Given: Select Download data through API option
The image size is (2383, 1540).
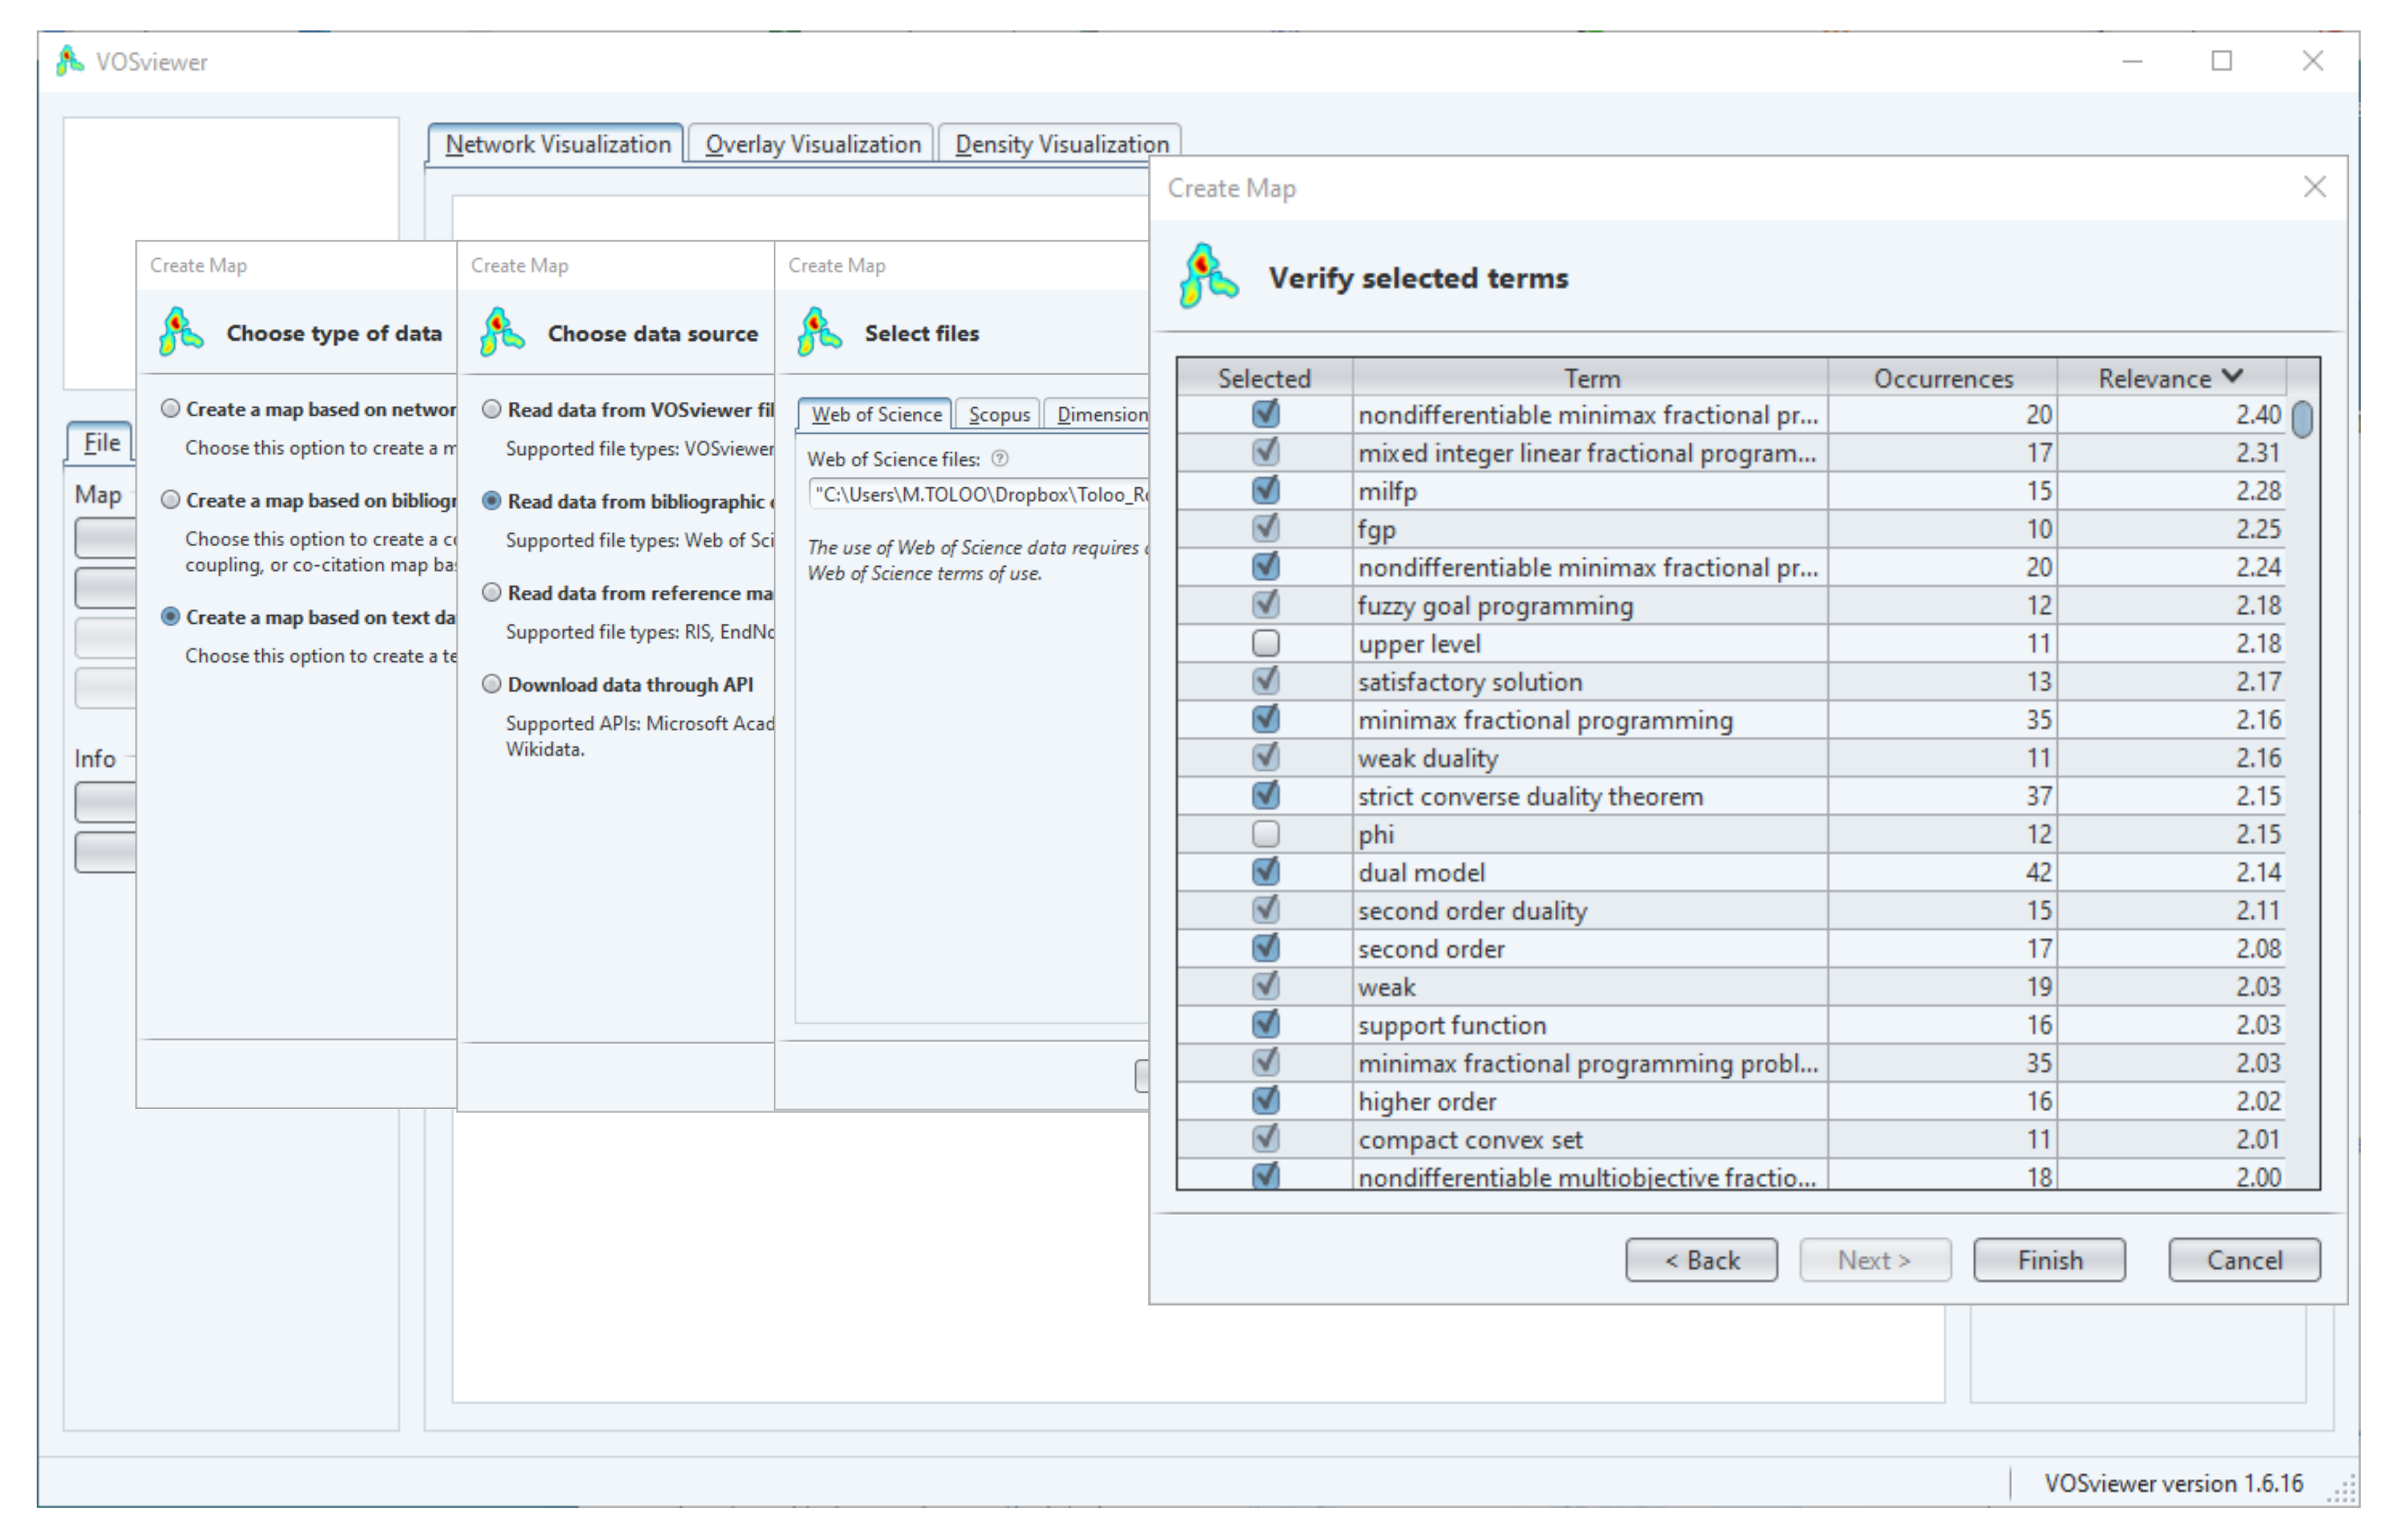Looking at the screenshot, I should 491,685.
